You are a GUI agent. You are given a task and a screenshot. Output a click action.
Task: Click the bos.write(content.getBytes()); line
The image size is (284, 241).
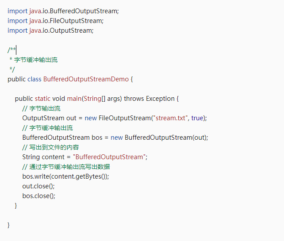[65, 176]
